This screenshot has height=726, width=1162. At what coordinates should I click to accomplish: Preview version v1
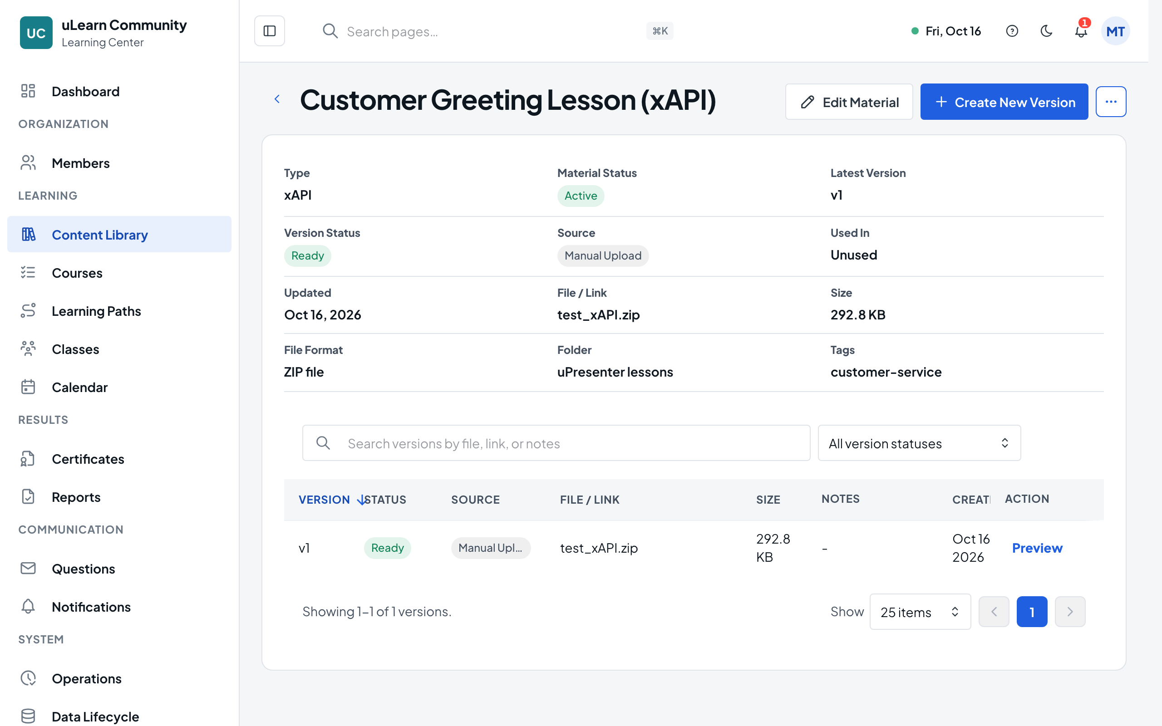pos(1037,548)
